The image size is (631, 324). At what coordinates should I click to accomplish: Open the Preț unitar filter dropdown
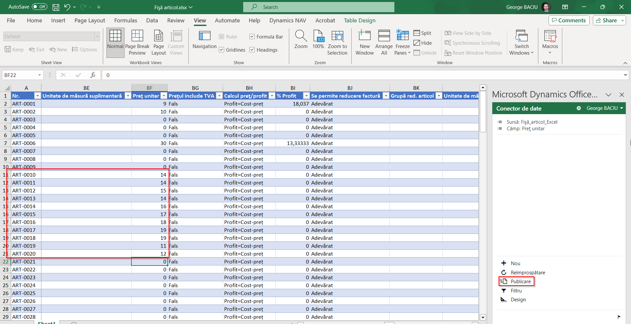(164, 96)
